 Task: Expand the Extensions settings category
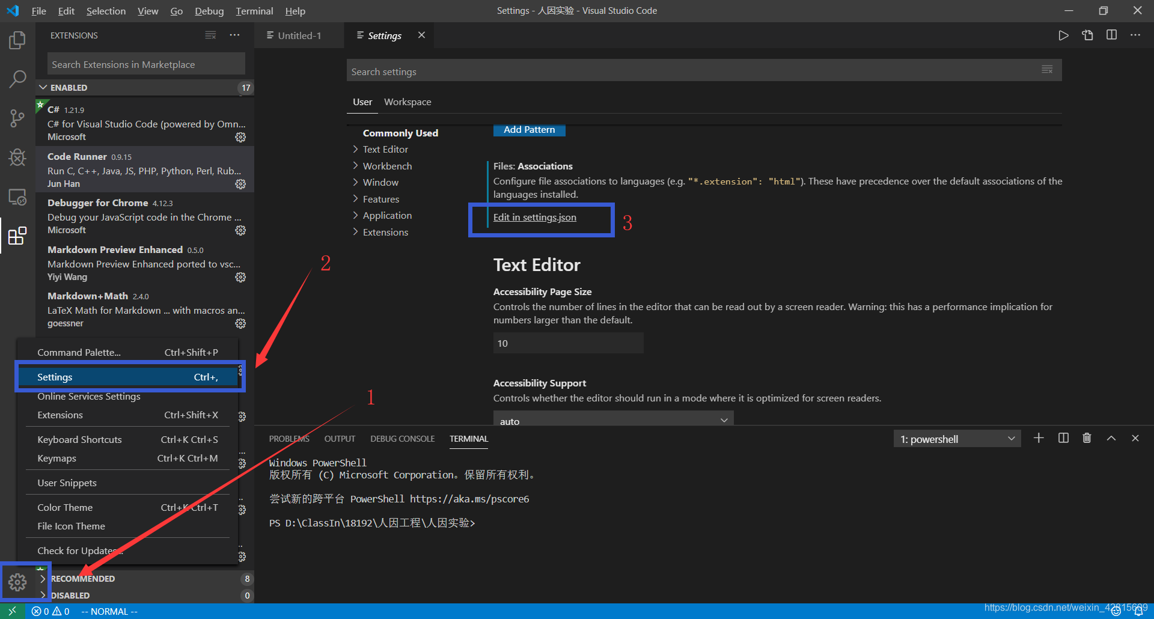pyautogui.click(x=385, y=232)
